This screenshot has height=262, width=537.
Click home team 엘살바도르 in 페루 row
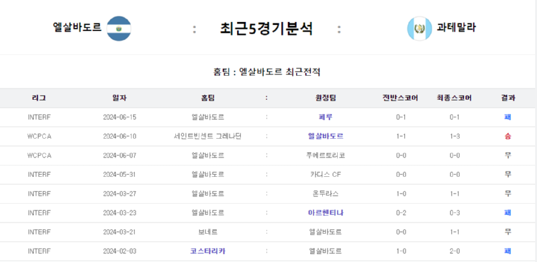pos(208,117)
